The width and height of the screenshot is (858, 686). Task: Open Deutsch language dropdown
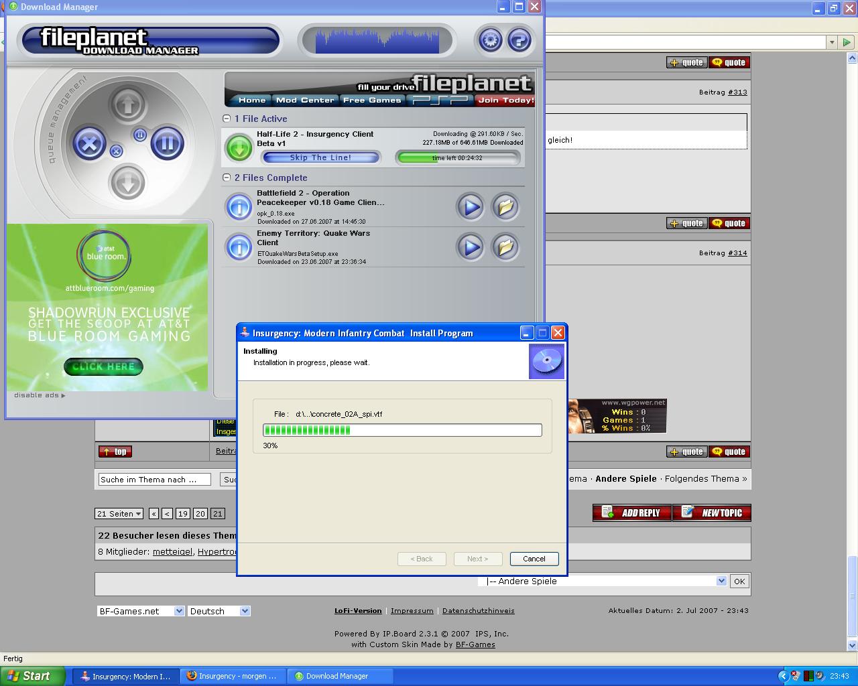click(219, 611)
